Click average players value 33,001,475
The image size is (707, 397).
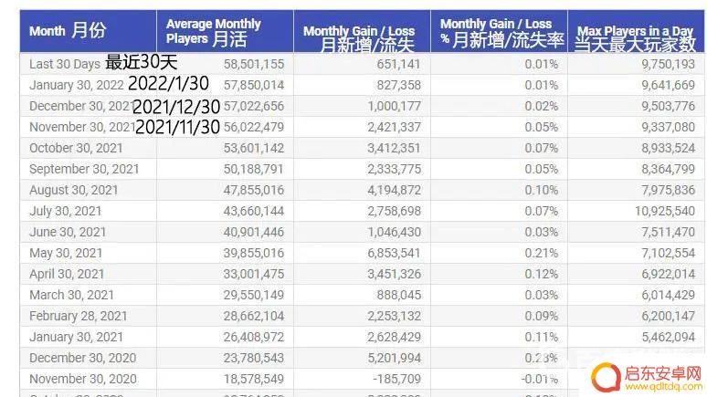point(254,274)
